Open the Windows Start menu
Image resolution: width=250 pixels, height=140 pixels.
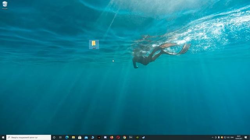pos(3,137)
